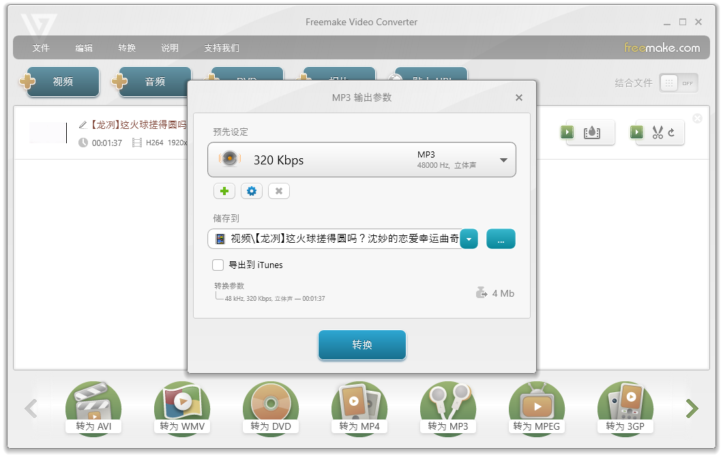This screenshot has height=457, width=723.
Task: Open the output path dropdown arrow
Action: [469, 239]
